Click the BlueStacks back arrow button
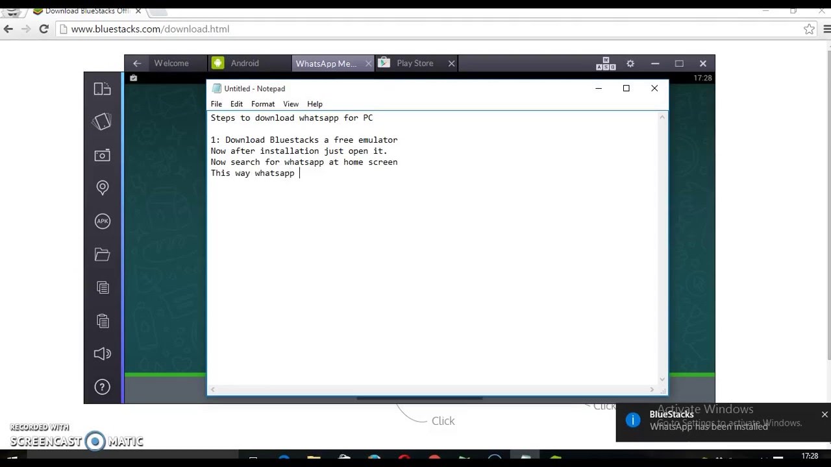The width and height of the screenshot is (831, 467). pos(136,63)
